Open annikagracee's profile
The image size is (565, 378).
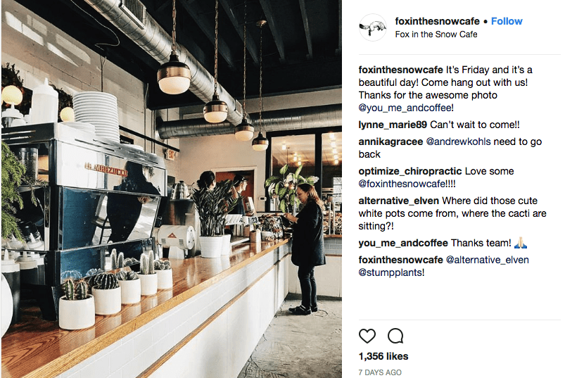tap(391, 141)
